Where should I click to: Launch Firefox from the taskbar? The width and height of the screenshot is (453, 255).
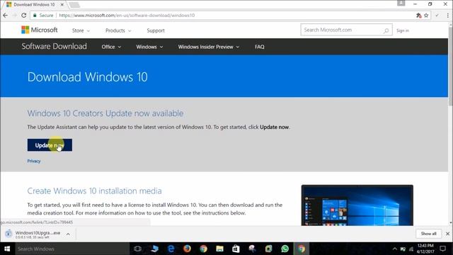[187, 249]
